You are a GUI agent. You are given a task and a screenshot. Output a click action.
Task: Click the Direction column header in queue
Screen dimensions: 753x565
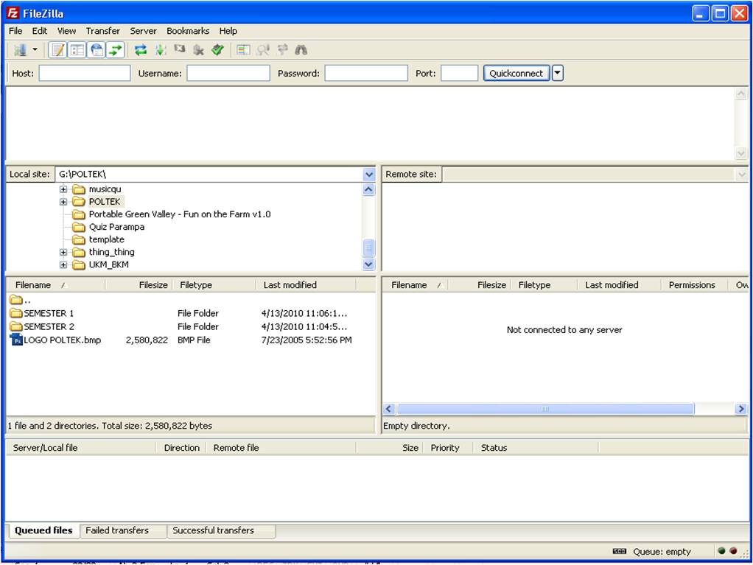tap(181, 447)
